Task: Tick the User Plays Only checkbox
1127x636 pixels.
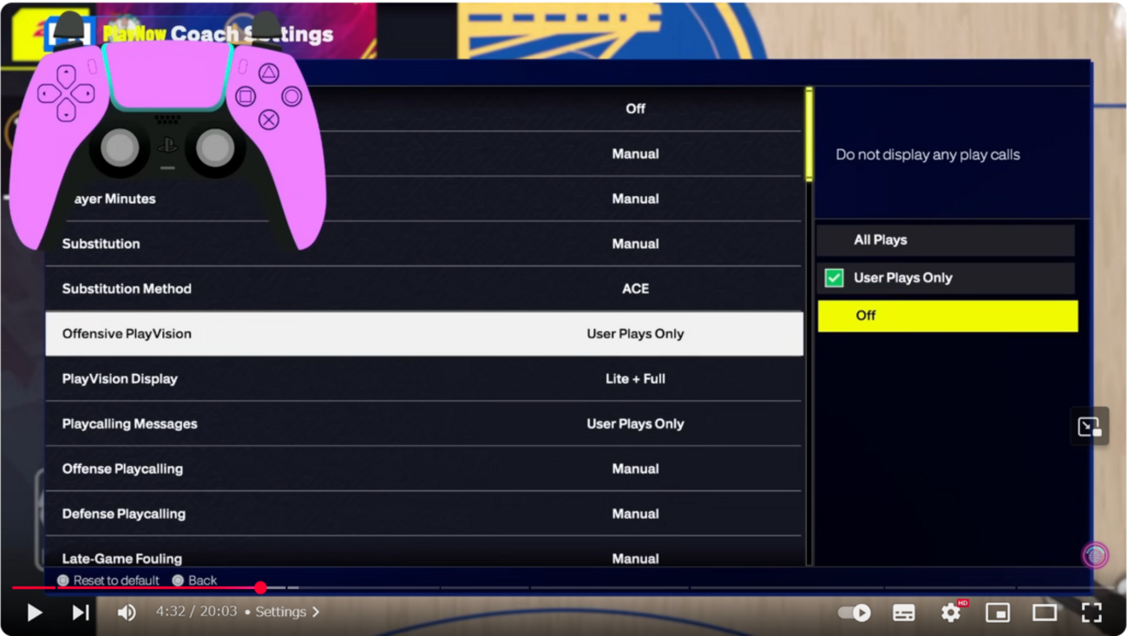Action: click(x=834, y=278)
